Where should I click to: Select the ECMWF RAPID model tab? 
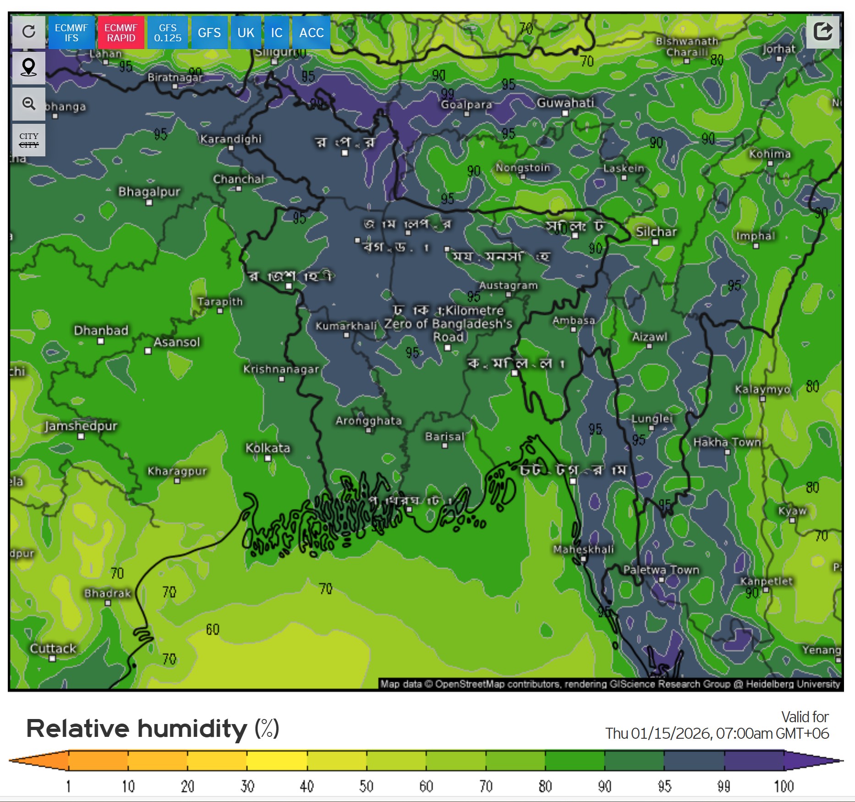(x=121, y=33)
